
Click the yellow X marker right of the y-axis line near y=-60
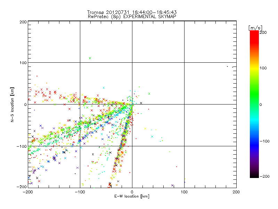point(145,129)
